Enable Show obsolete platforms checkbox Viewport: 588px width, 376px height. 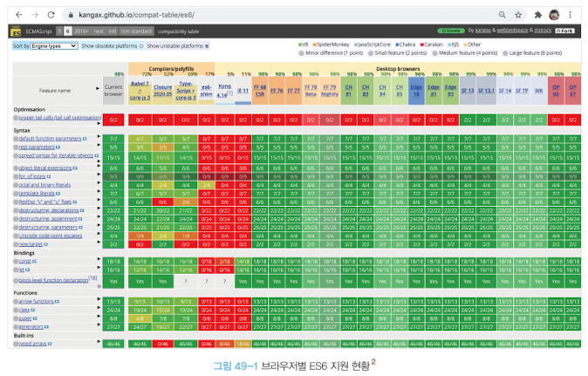[x=141, y=46]
